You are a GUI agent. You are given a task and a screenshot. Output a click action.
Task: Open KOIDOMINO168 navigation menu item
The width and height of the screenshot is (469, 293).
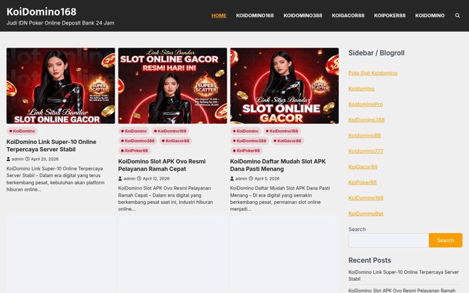point(255,16)
